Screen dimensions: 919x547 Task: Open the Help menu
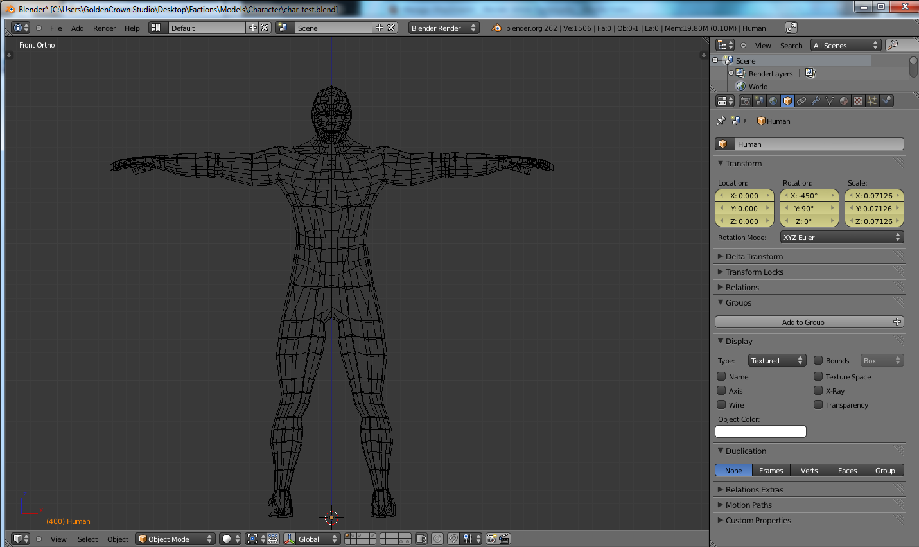coord(132,28)
